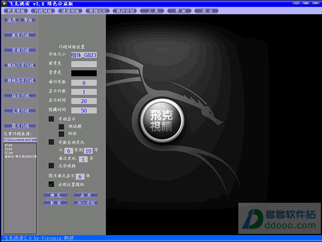Click the 每行字数 field showing 6
The image size is (322, 242).
click(x=84, y=83)
